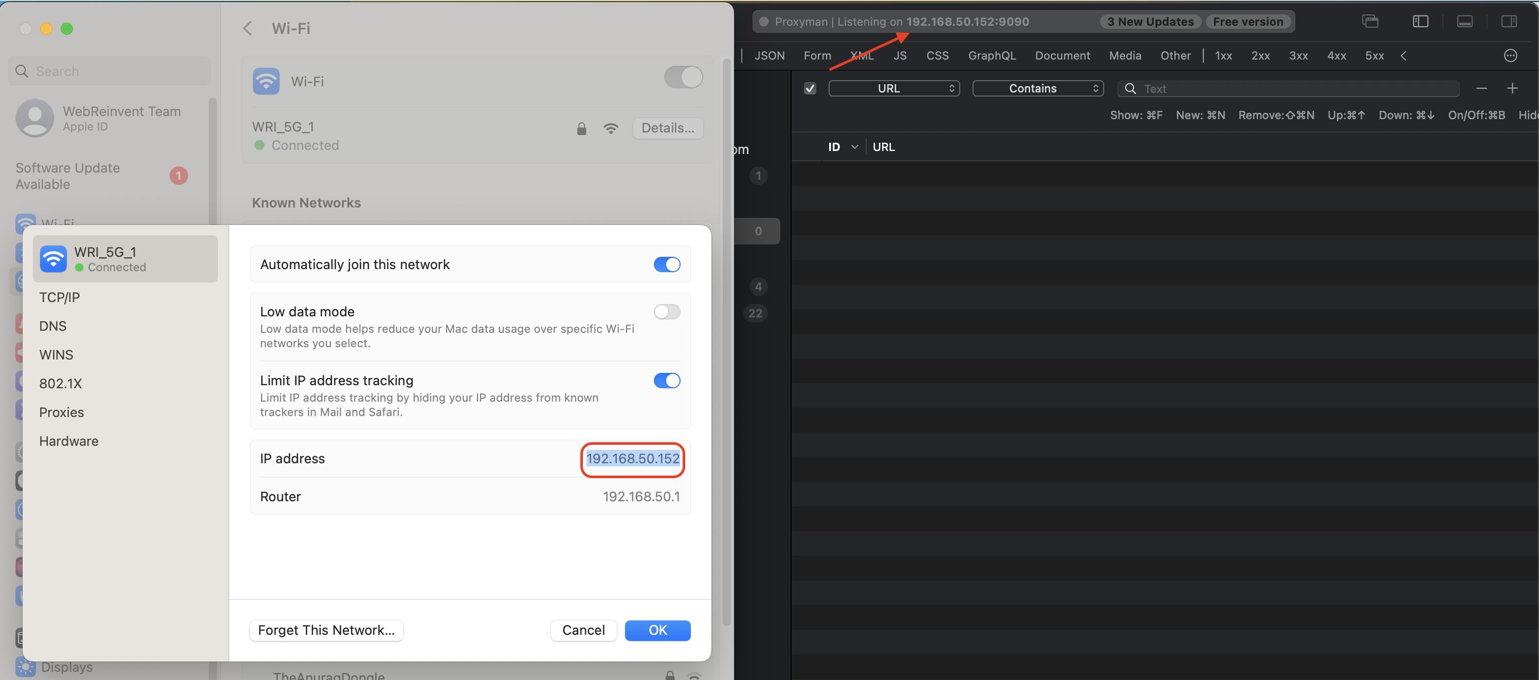Open the Contains condition dropdown
This screenshot has width=1539, height=680.
1037,88
